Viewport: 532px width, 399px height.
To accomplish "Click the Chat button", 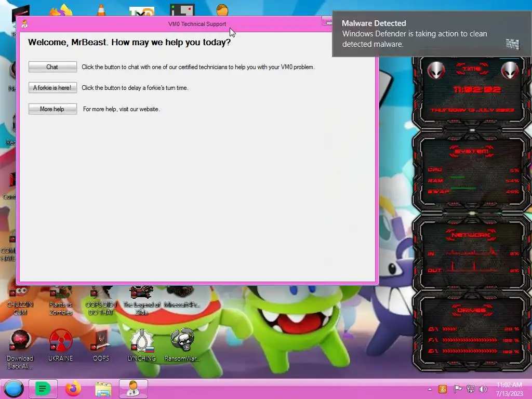I will point(52,67).
